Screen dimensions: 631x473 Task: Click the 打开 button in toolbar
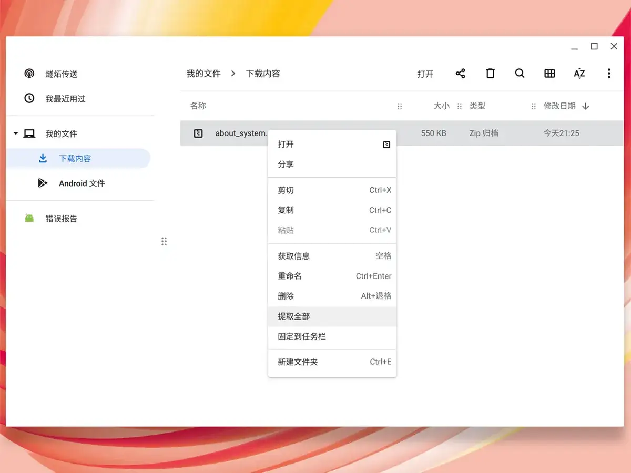tap(425, 74)
